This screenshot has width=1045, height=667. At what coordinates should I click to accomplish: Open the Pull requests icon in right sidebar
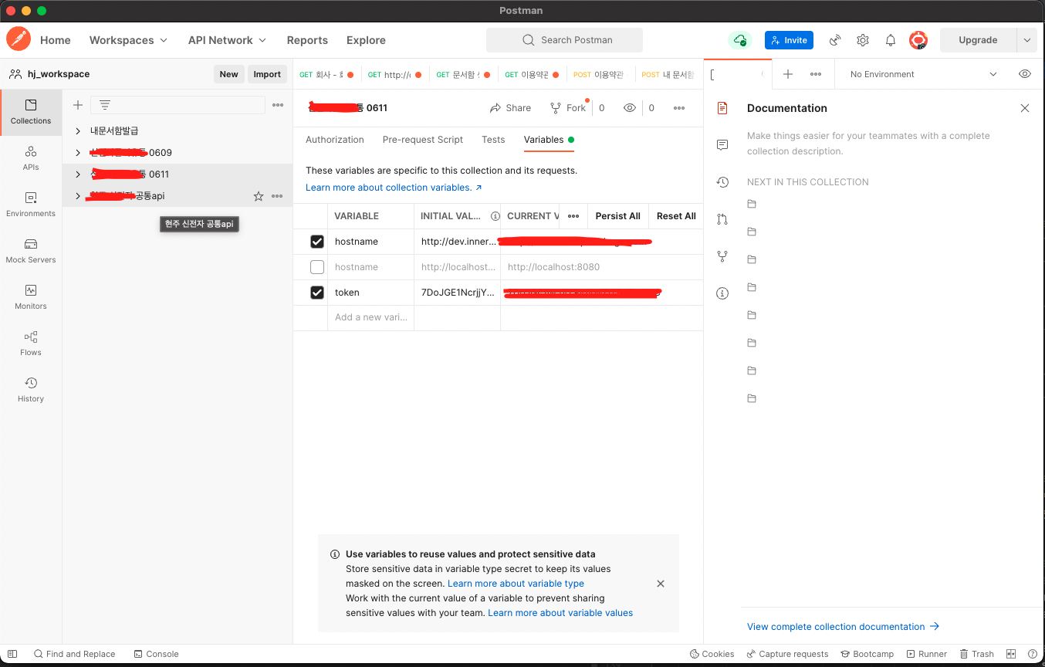tap(722, 219)
